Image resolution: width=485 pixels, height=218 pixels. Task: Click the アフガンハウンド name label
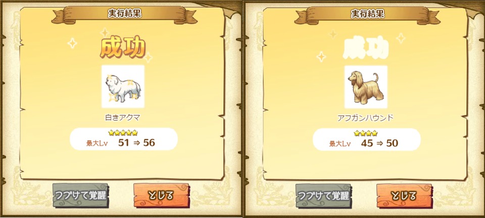(366, 118)
